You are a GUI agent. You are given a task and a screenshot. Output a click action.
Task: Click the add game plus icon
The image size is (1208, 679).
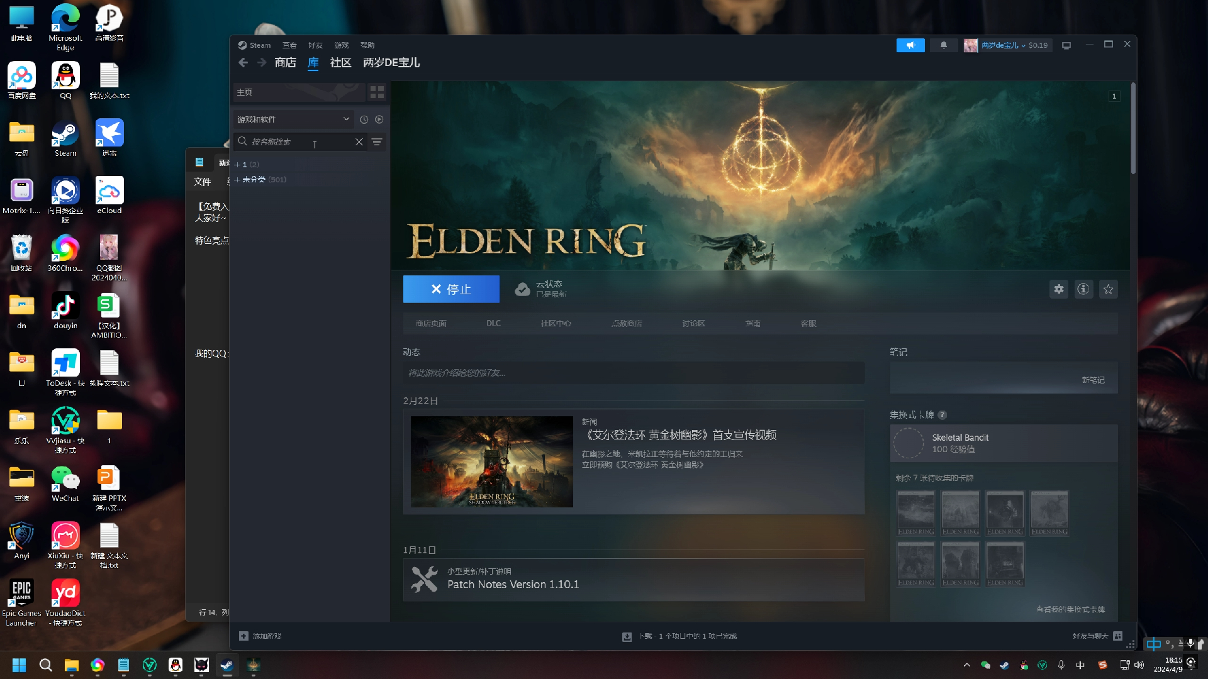(243, 636)
